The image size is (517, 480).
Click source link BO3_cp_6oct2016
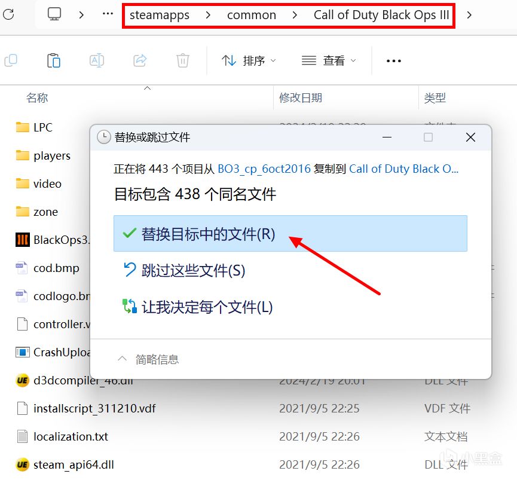pyautogui.click(x=264, y=169)
